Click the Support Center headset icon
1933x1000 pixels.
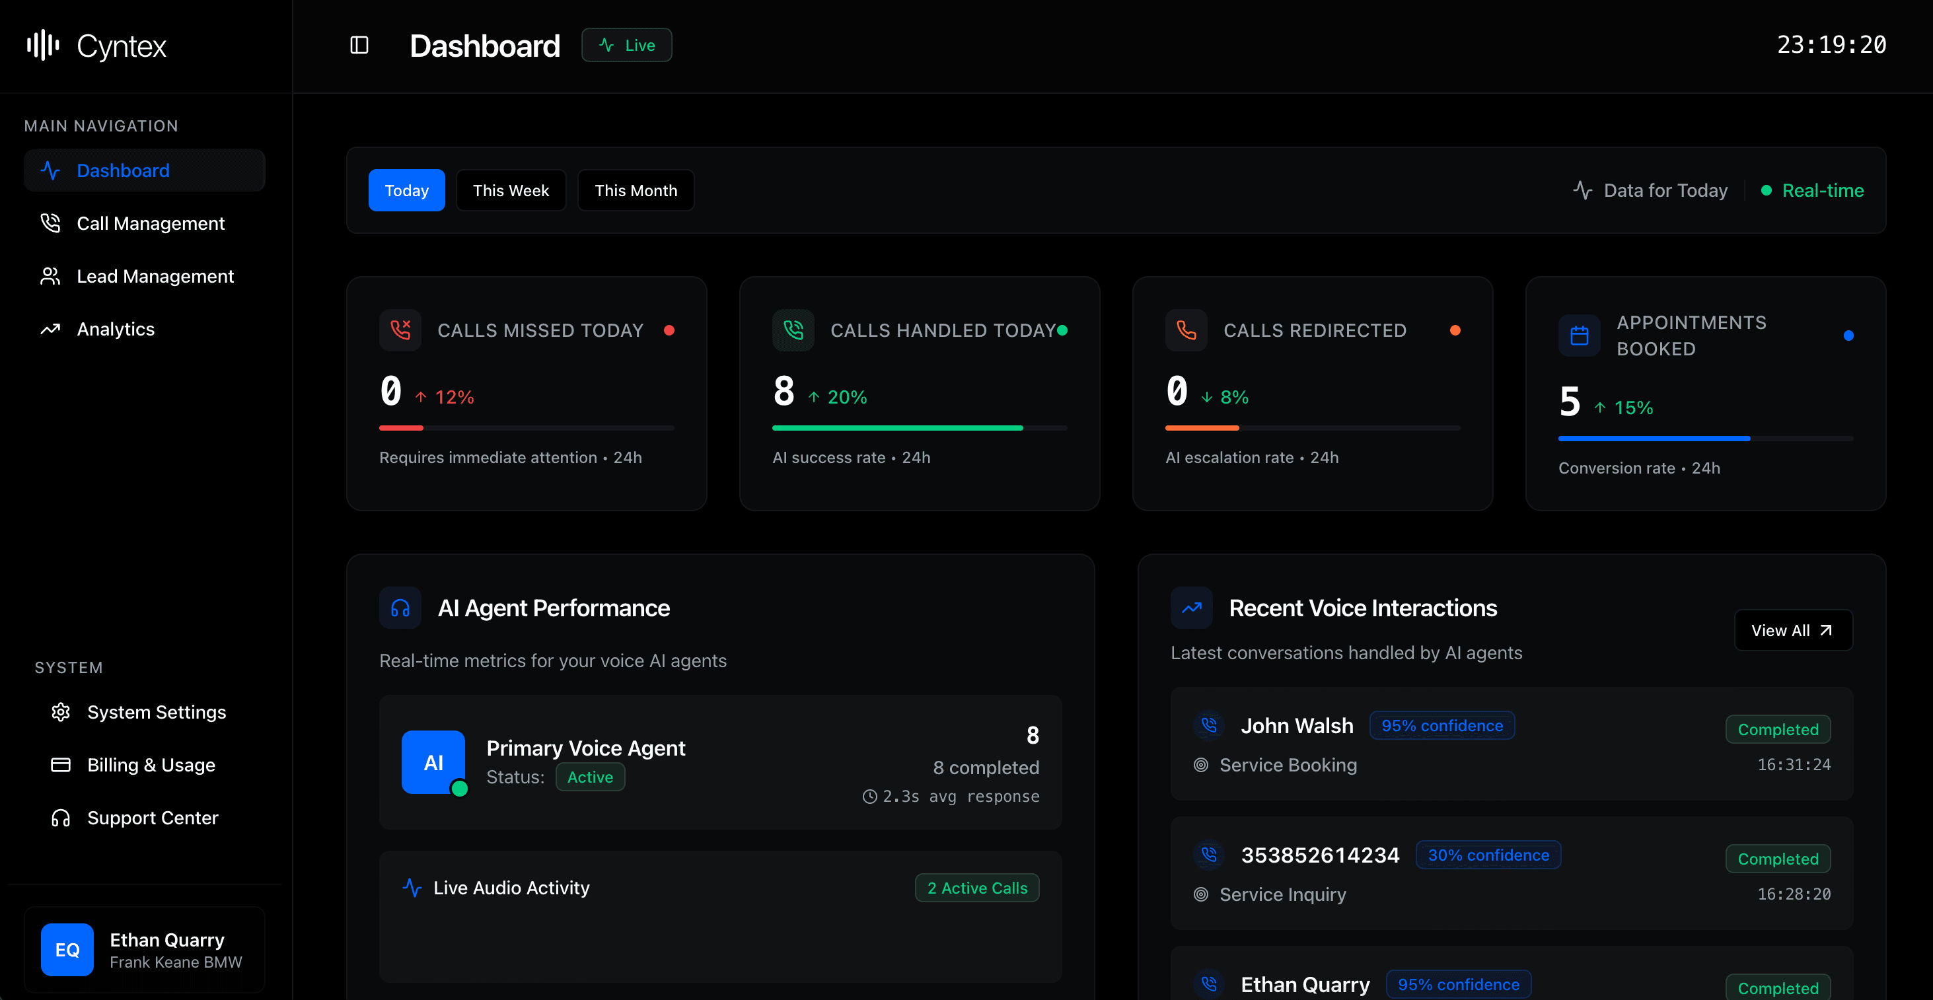(x=61, y=818)
